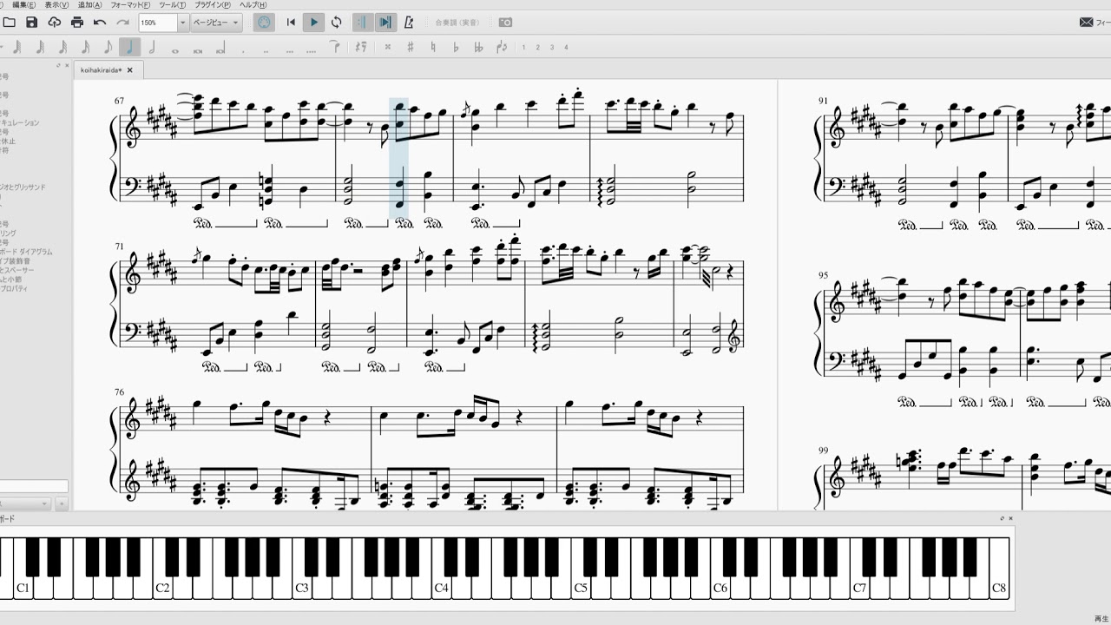Print the score using the printer icon

click(x=77, y=22)
